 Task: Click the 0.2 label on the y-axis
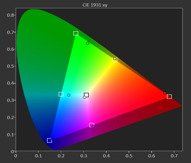[10, 117]
